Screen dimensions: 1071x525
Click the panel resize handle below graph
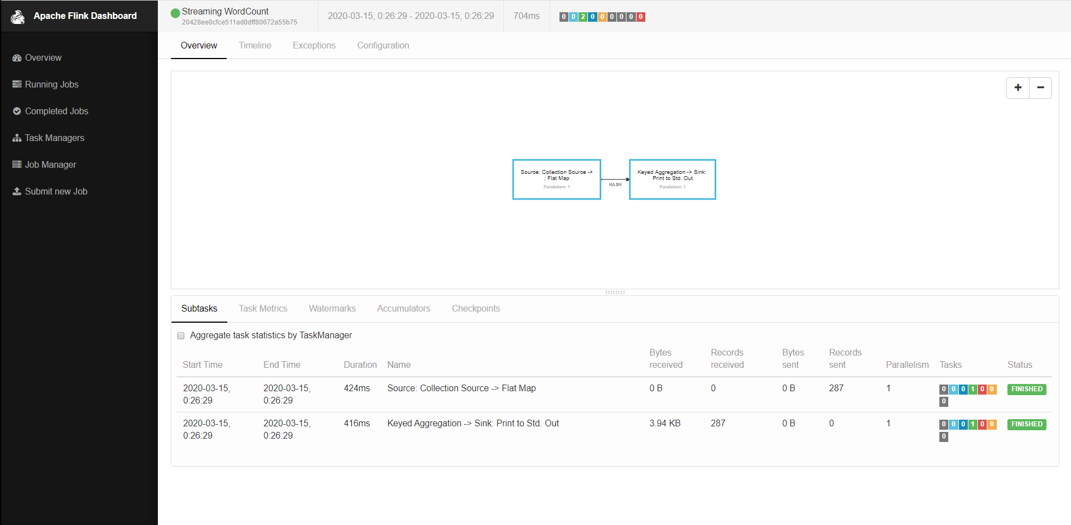pyautogui.click(x=615, y=292)
